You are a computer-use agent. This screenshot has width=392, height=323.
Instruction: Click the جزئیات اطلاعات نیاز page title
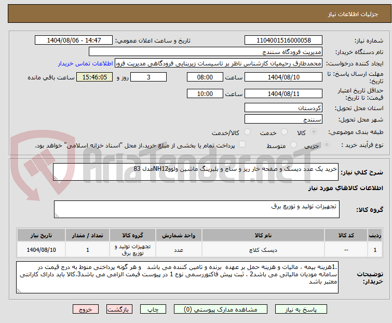tap(353, 14)
